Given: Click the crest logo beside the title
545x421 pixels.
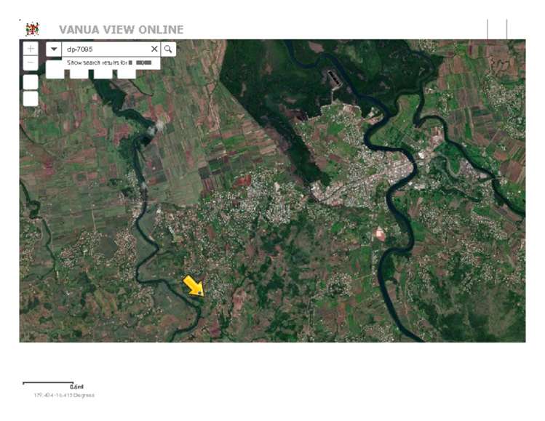Looking at the screenshot, I should point(32,29).
